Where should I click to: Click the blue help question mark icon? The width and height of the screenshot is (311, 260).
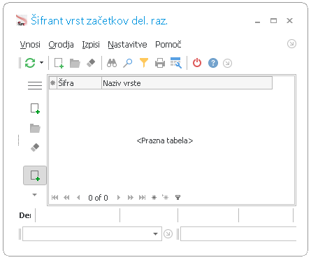click(x=213, y=63)
